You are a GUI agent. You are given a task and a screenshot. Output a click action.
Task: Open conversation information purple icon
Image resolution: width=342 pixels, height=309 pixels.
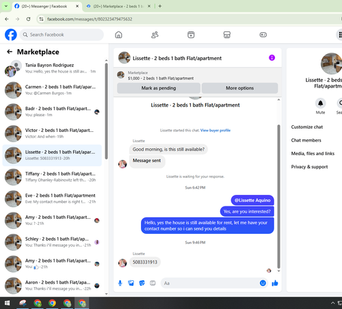(272, 57)
